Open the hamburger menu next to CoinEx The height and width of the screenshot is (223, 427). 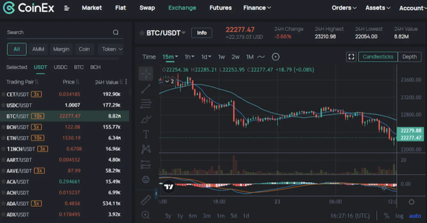pos(67,8)
